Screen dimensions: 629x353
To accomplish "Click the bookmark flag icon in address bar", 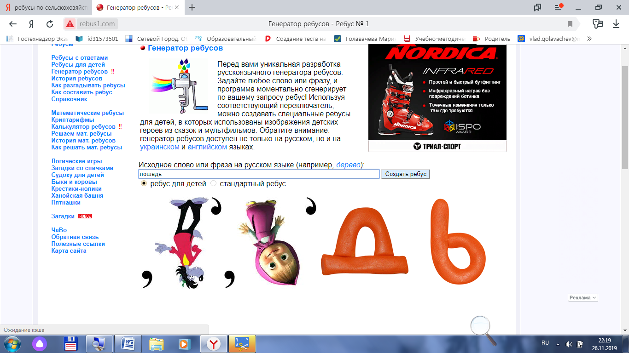I will [570, 24].
